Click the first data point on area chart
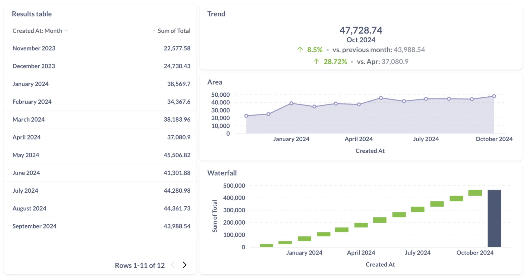Image resolution: width=527 pixels, height=278 pixels. point(246,116)
